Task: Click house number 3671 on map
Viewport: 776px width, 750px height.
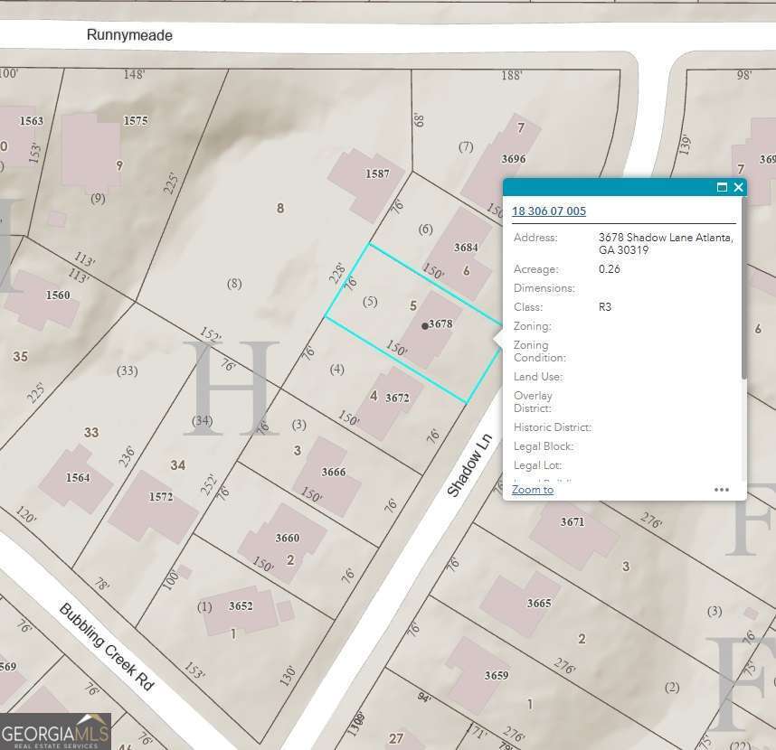Action: tap(573, 522)
